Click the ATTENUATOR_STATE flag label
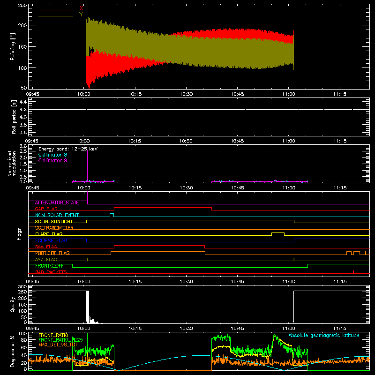Image resolution: width=375 pixels, height=375 pixels. click(x=57, y=202)
